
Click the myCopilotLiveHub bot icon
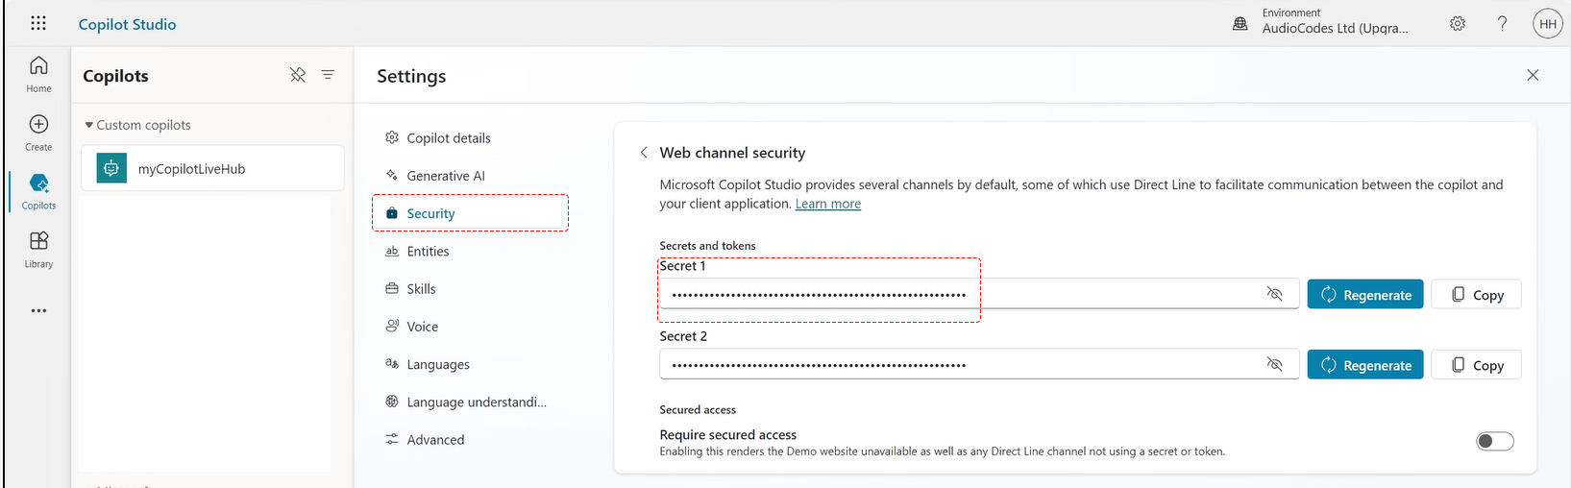(x=111, y=168)
